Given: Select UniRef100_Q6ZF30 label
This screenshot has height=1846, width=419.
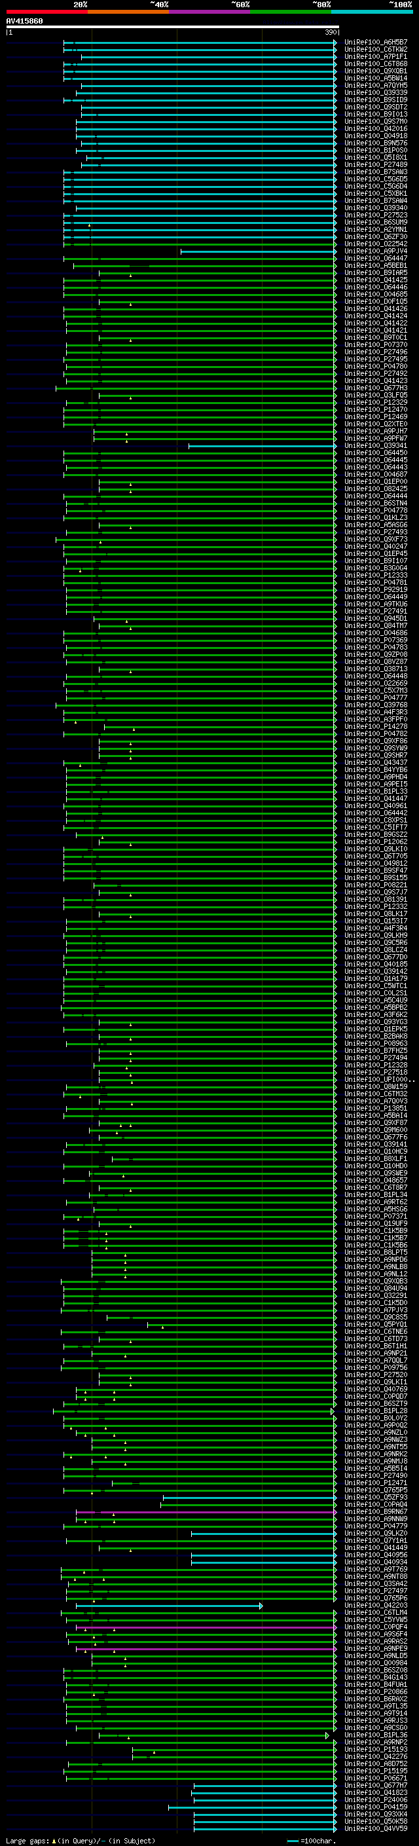Looking at the screenshot, I should (376, 236).
